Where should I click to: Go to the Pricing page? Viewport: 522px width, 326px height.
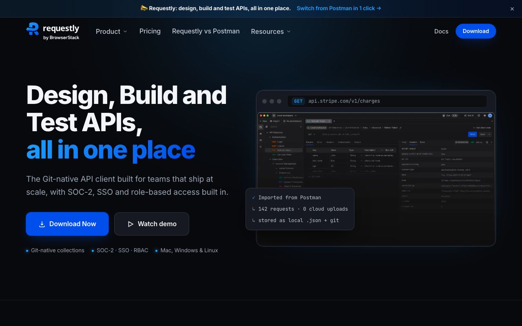150,31
